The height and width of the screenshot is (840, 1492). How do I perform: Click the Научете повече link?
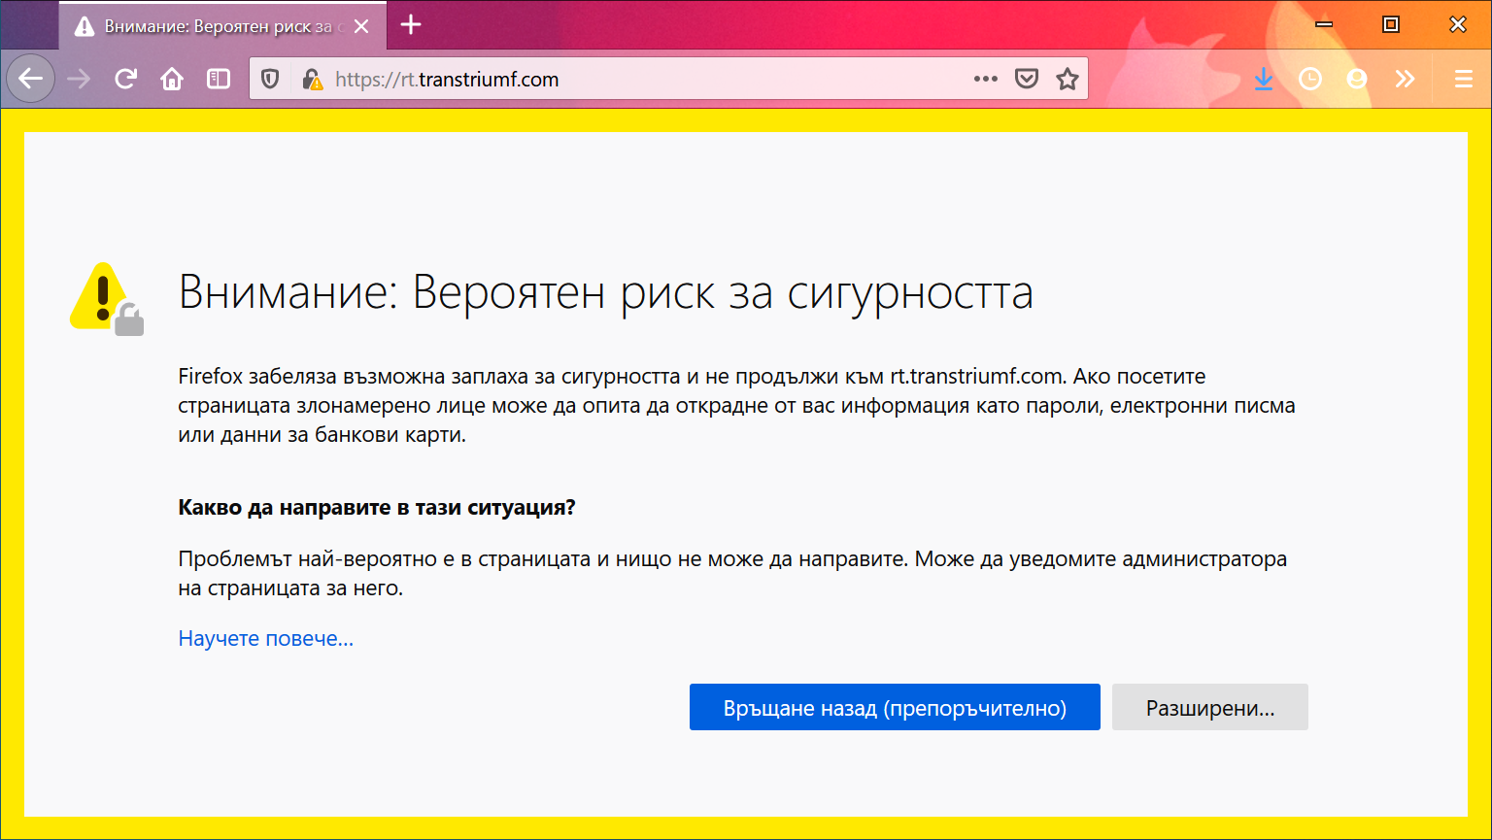coord(265,638)
